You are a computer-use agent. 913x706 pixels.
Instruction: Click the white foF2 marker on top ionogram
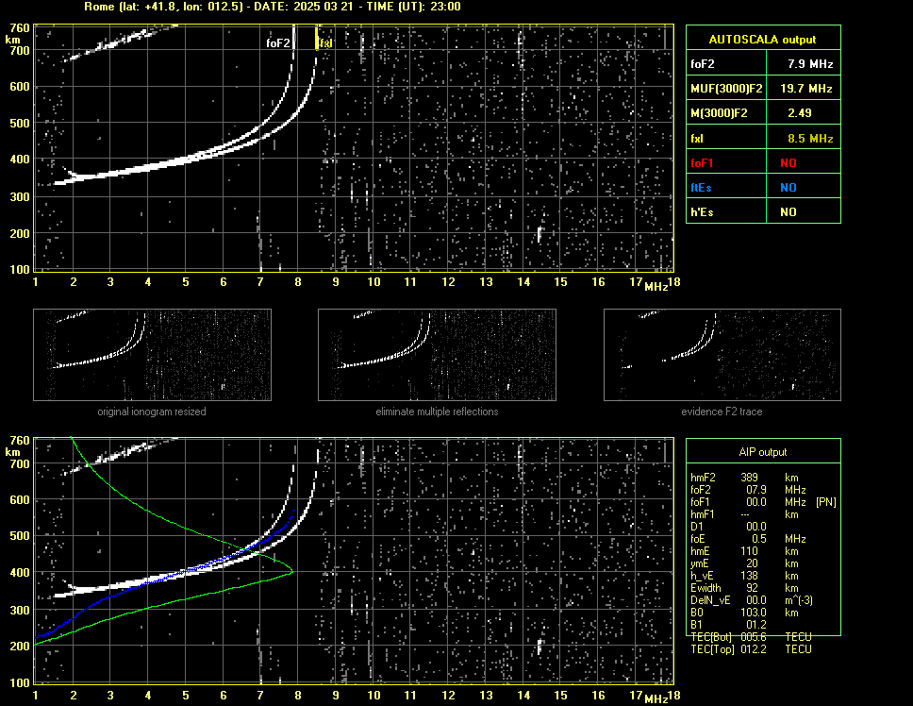coord(277,43)
